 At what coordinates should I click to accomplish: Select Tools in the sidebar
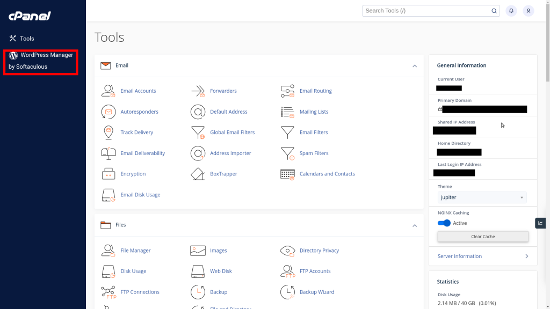tap(21, 39)
